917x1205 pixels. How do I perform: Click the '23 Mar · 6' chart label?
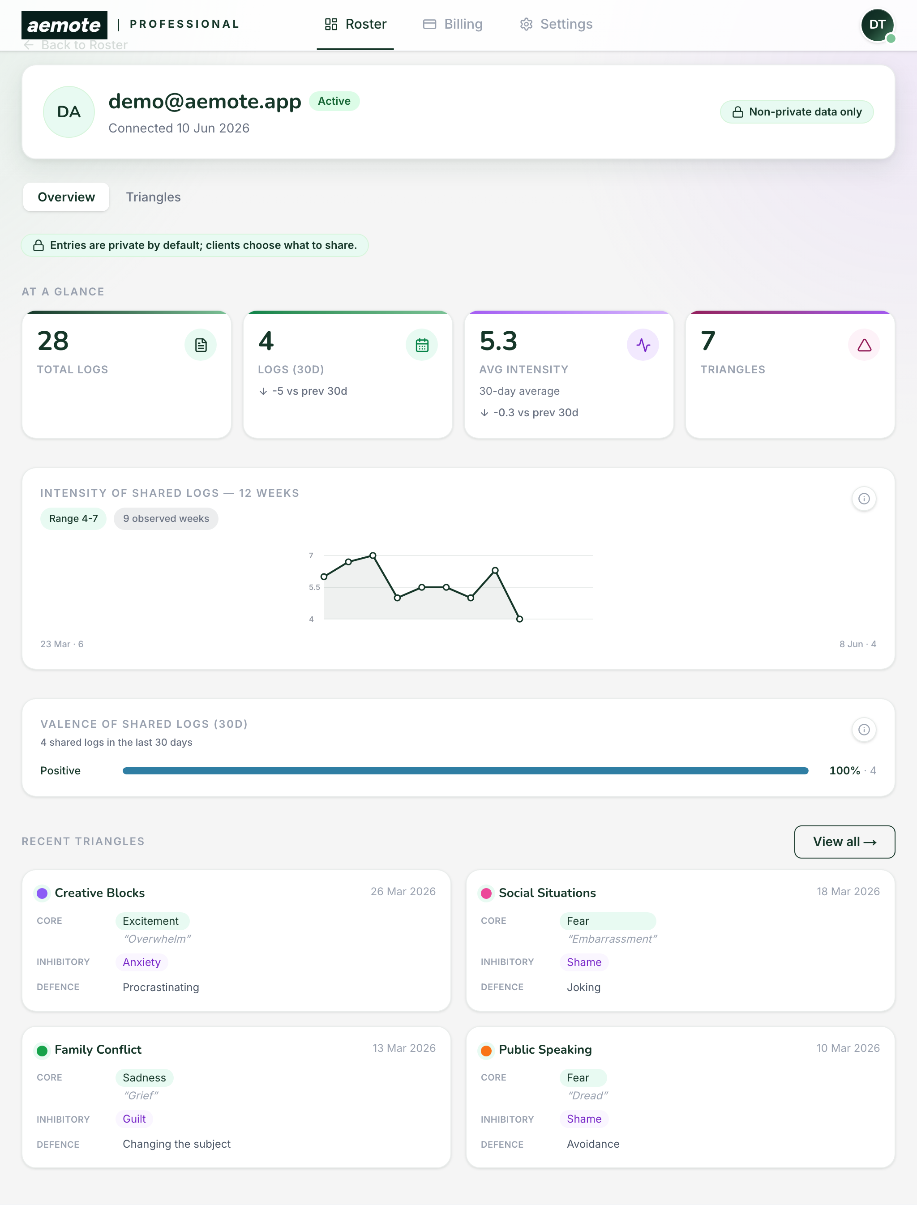pyautogui.click(x=62, y=644)
